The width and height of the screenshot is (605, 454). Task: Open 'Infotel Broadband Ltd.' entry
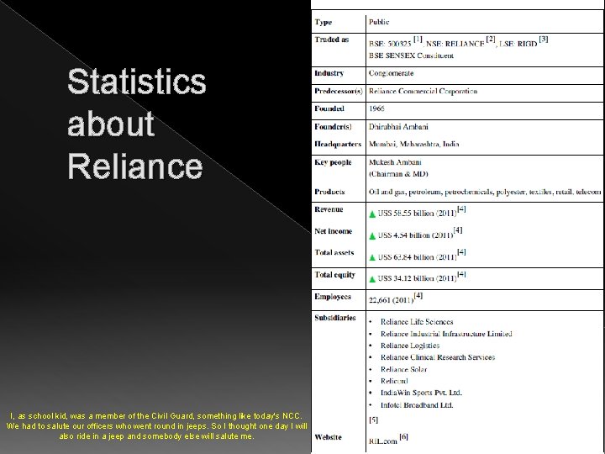click(x=417, y=405)
